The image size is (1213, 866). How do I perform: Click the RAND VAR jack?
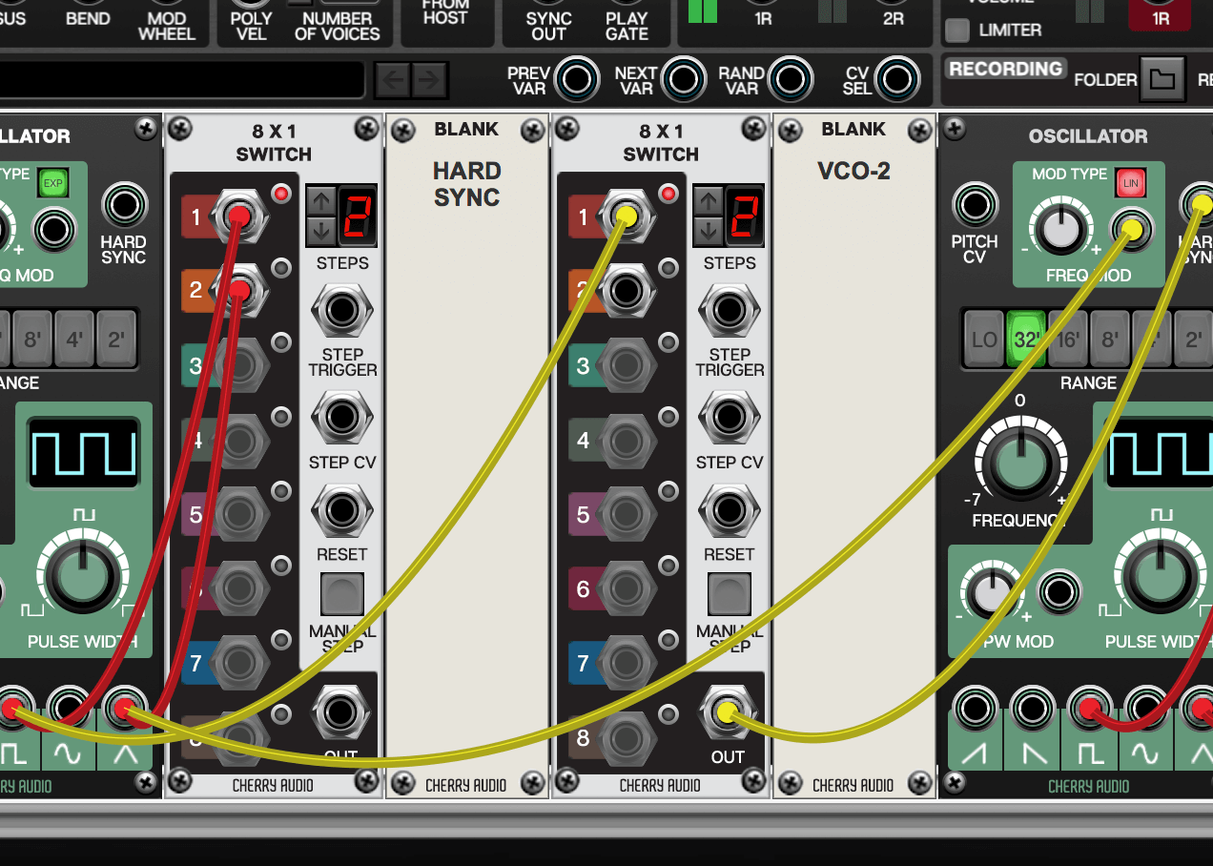click(x=789, y=79)
